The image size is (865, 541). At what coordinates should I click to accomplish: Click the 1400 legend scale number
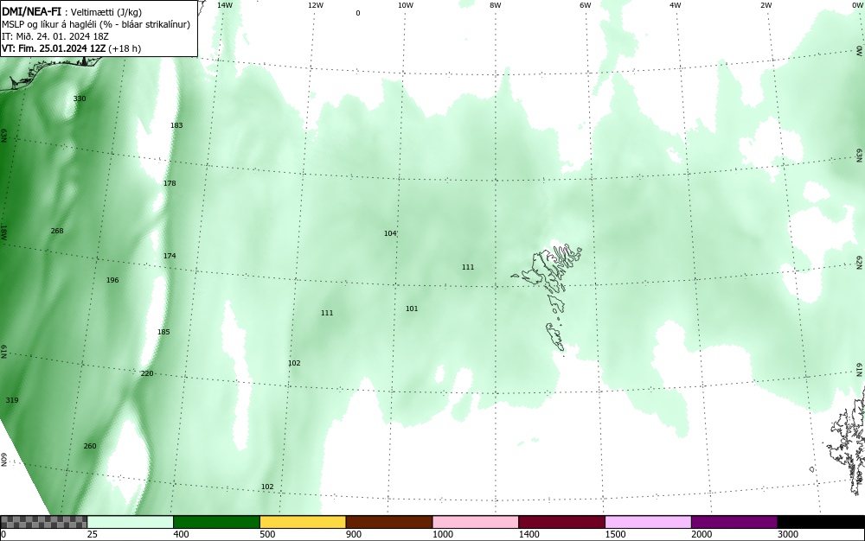coord(529,534)
